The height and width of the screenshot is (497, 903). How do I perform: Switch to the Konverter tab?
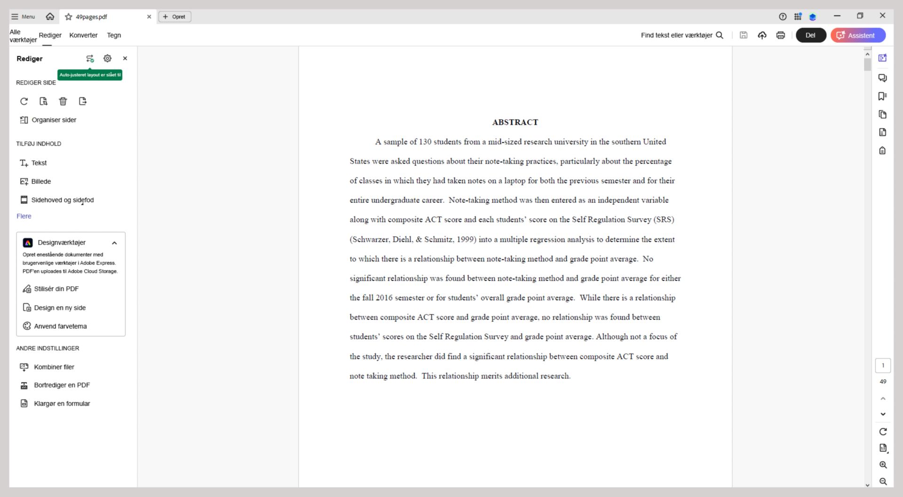click(83, 35)
